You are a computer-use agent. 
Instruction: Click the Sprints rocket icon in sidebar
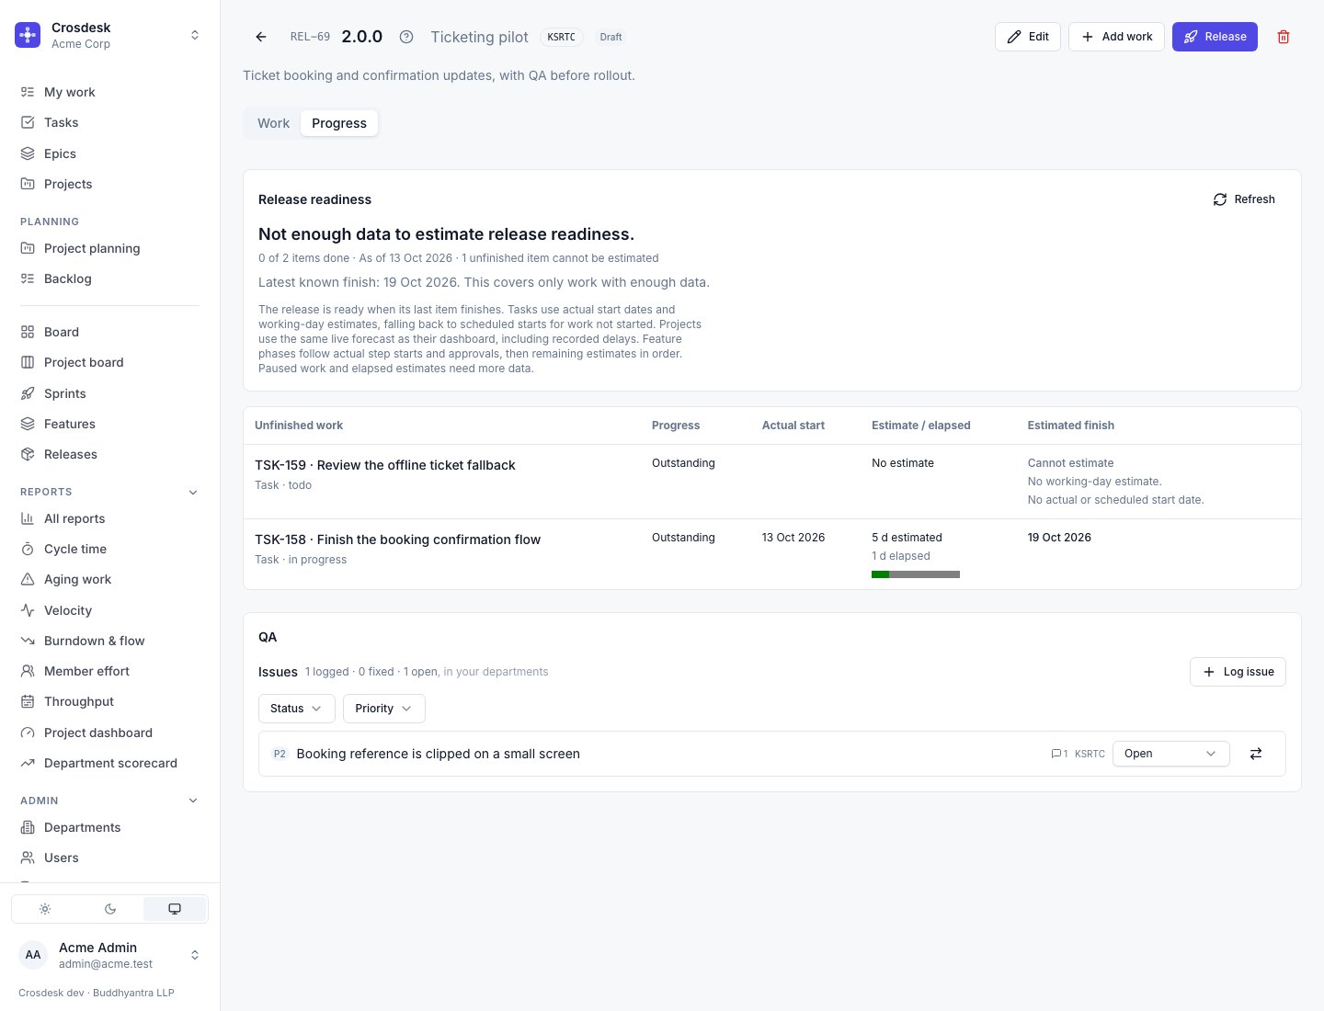[x=28, y=393]
